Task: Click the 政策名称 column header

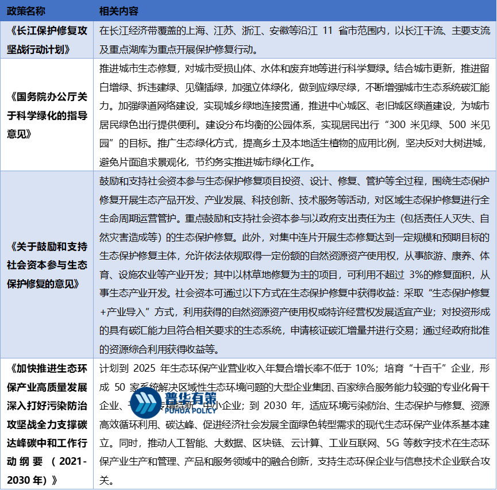Action: [x=27, y=10]
